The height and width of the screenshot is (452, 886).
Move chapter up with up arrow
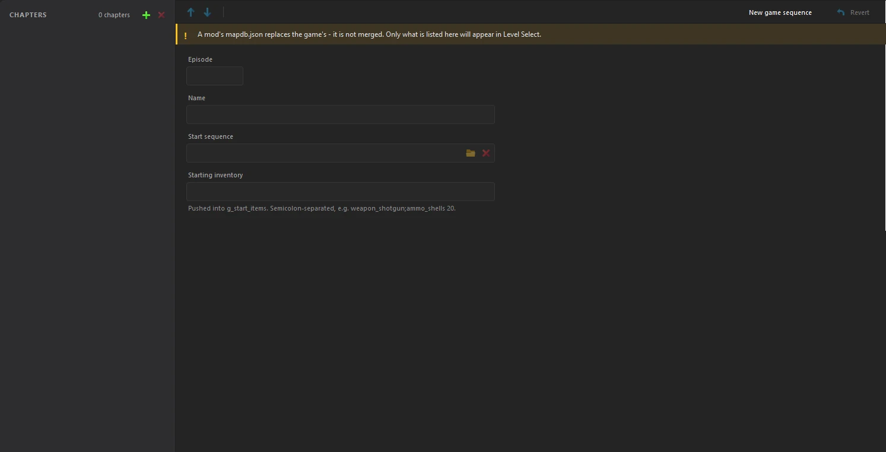[x=190, y=12]
